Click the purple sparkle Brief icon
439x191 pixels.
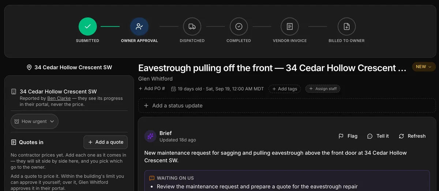(150, 136)
